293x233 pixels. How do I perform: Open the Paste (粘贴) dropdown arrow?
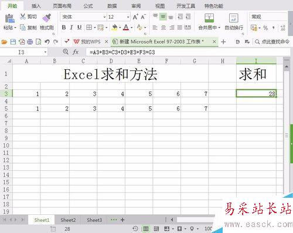[x=15, y=28]
